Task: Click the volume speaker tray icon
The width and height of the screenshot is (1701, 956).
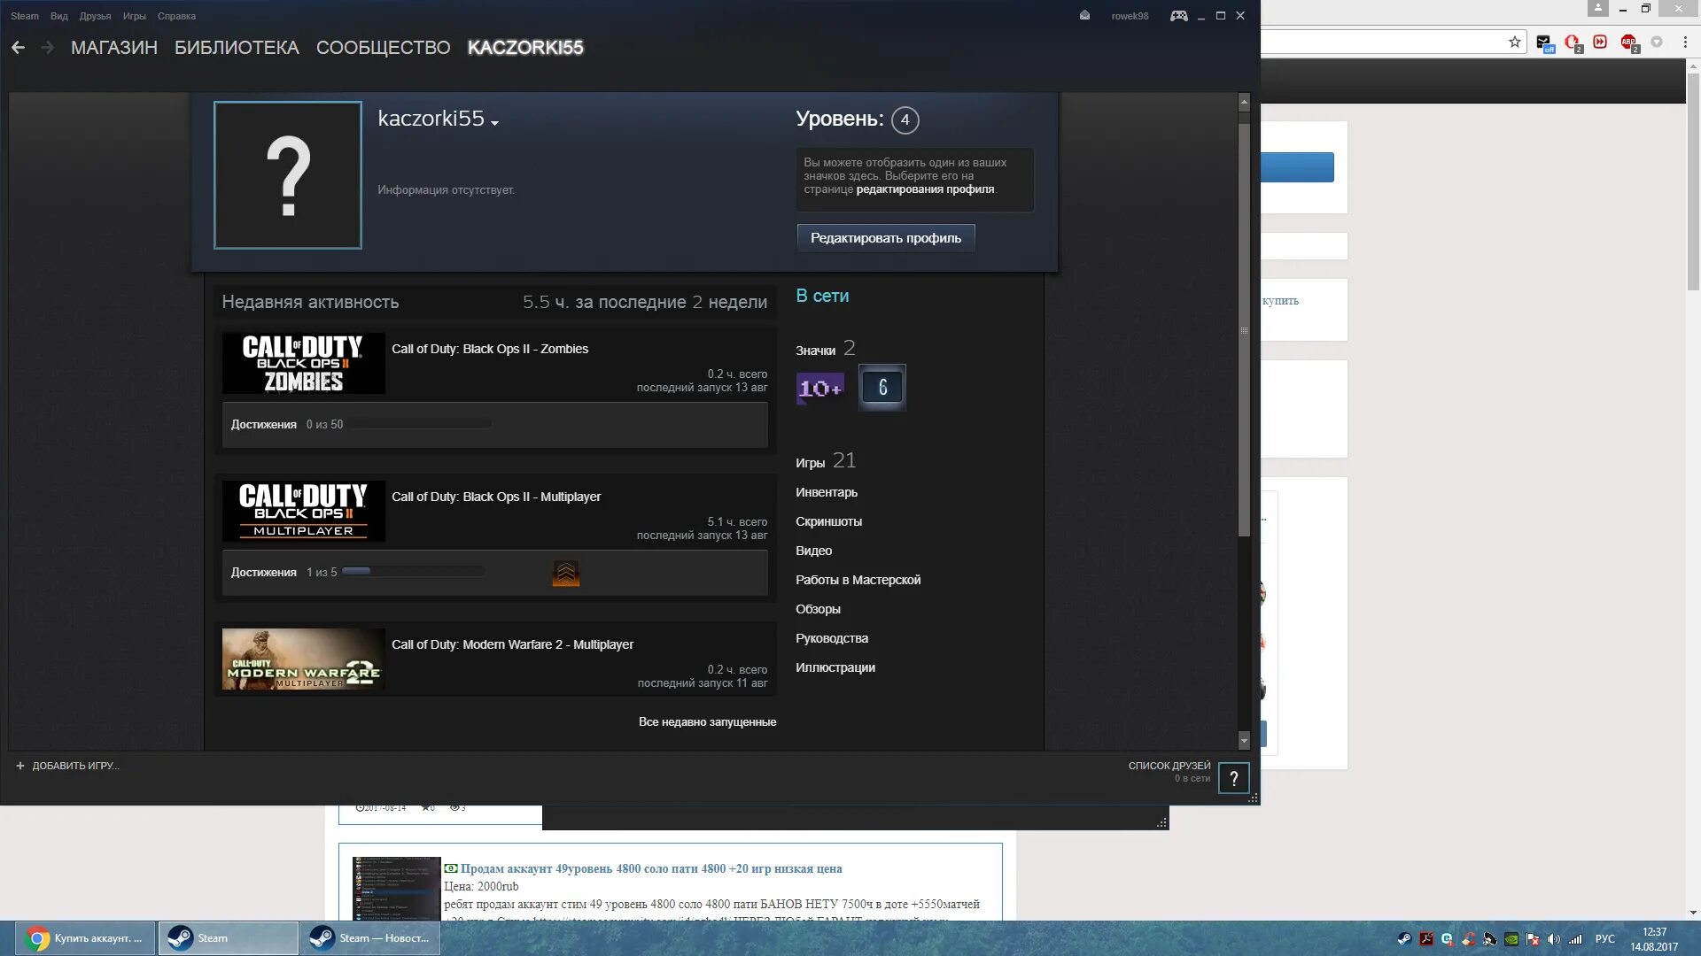Action: (x=1554, y=939)
